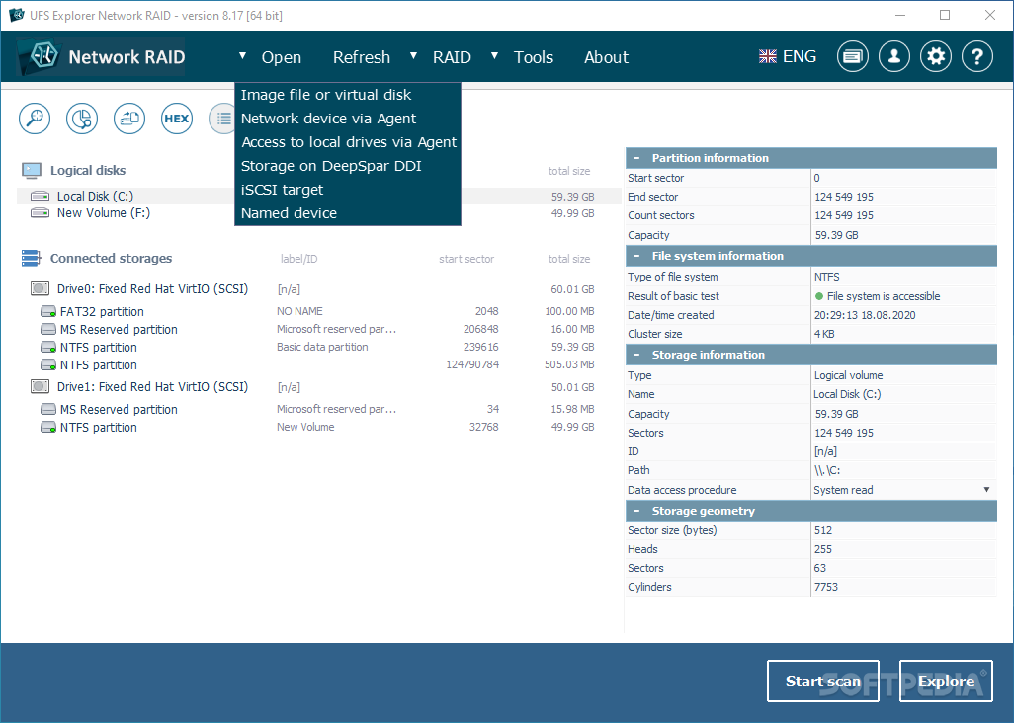
Task: Open the messages log icon in header
Action: pos(852,57)
